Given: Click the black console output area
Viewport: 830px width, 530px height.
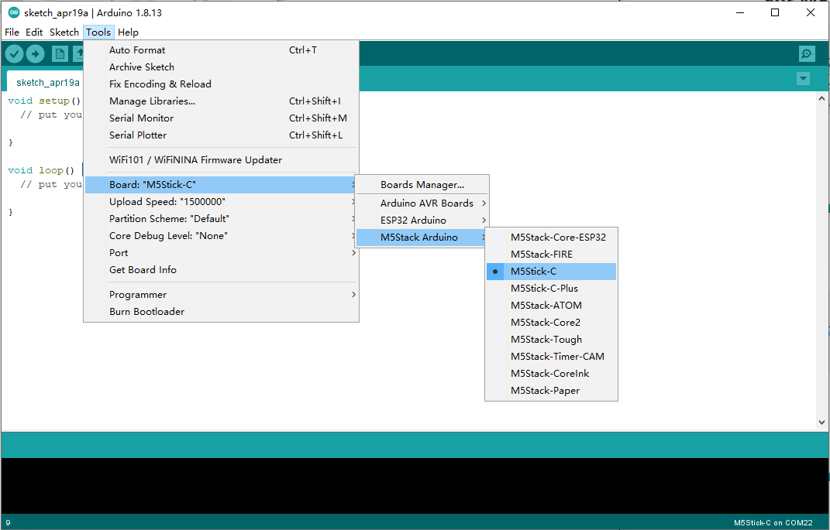Looking at the screenshot, I should pos(415,486).
